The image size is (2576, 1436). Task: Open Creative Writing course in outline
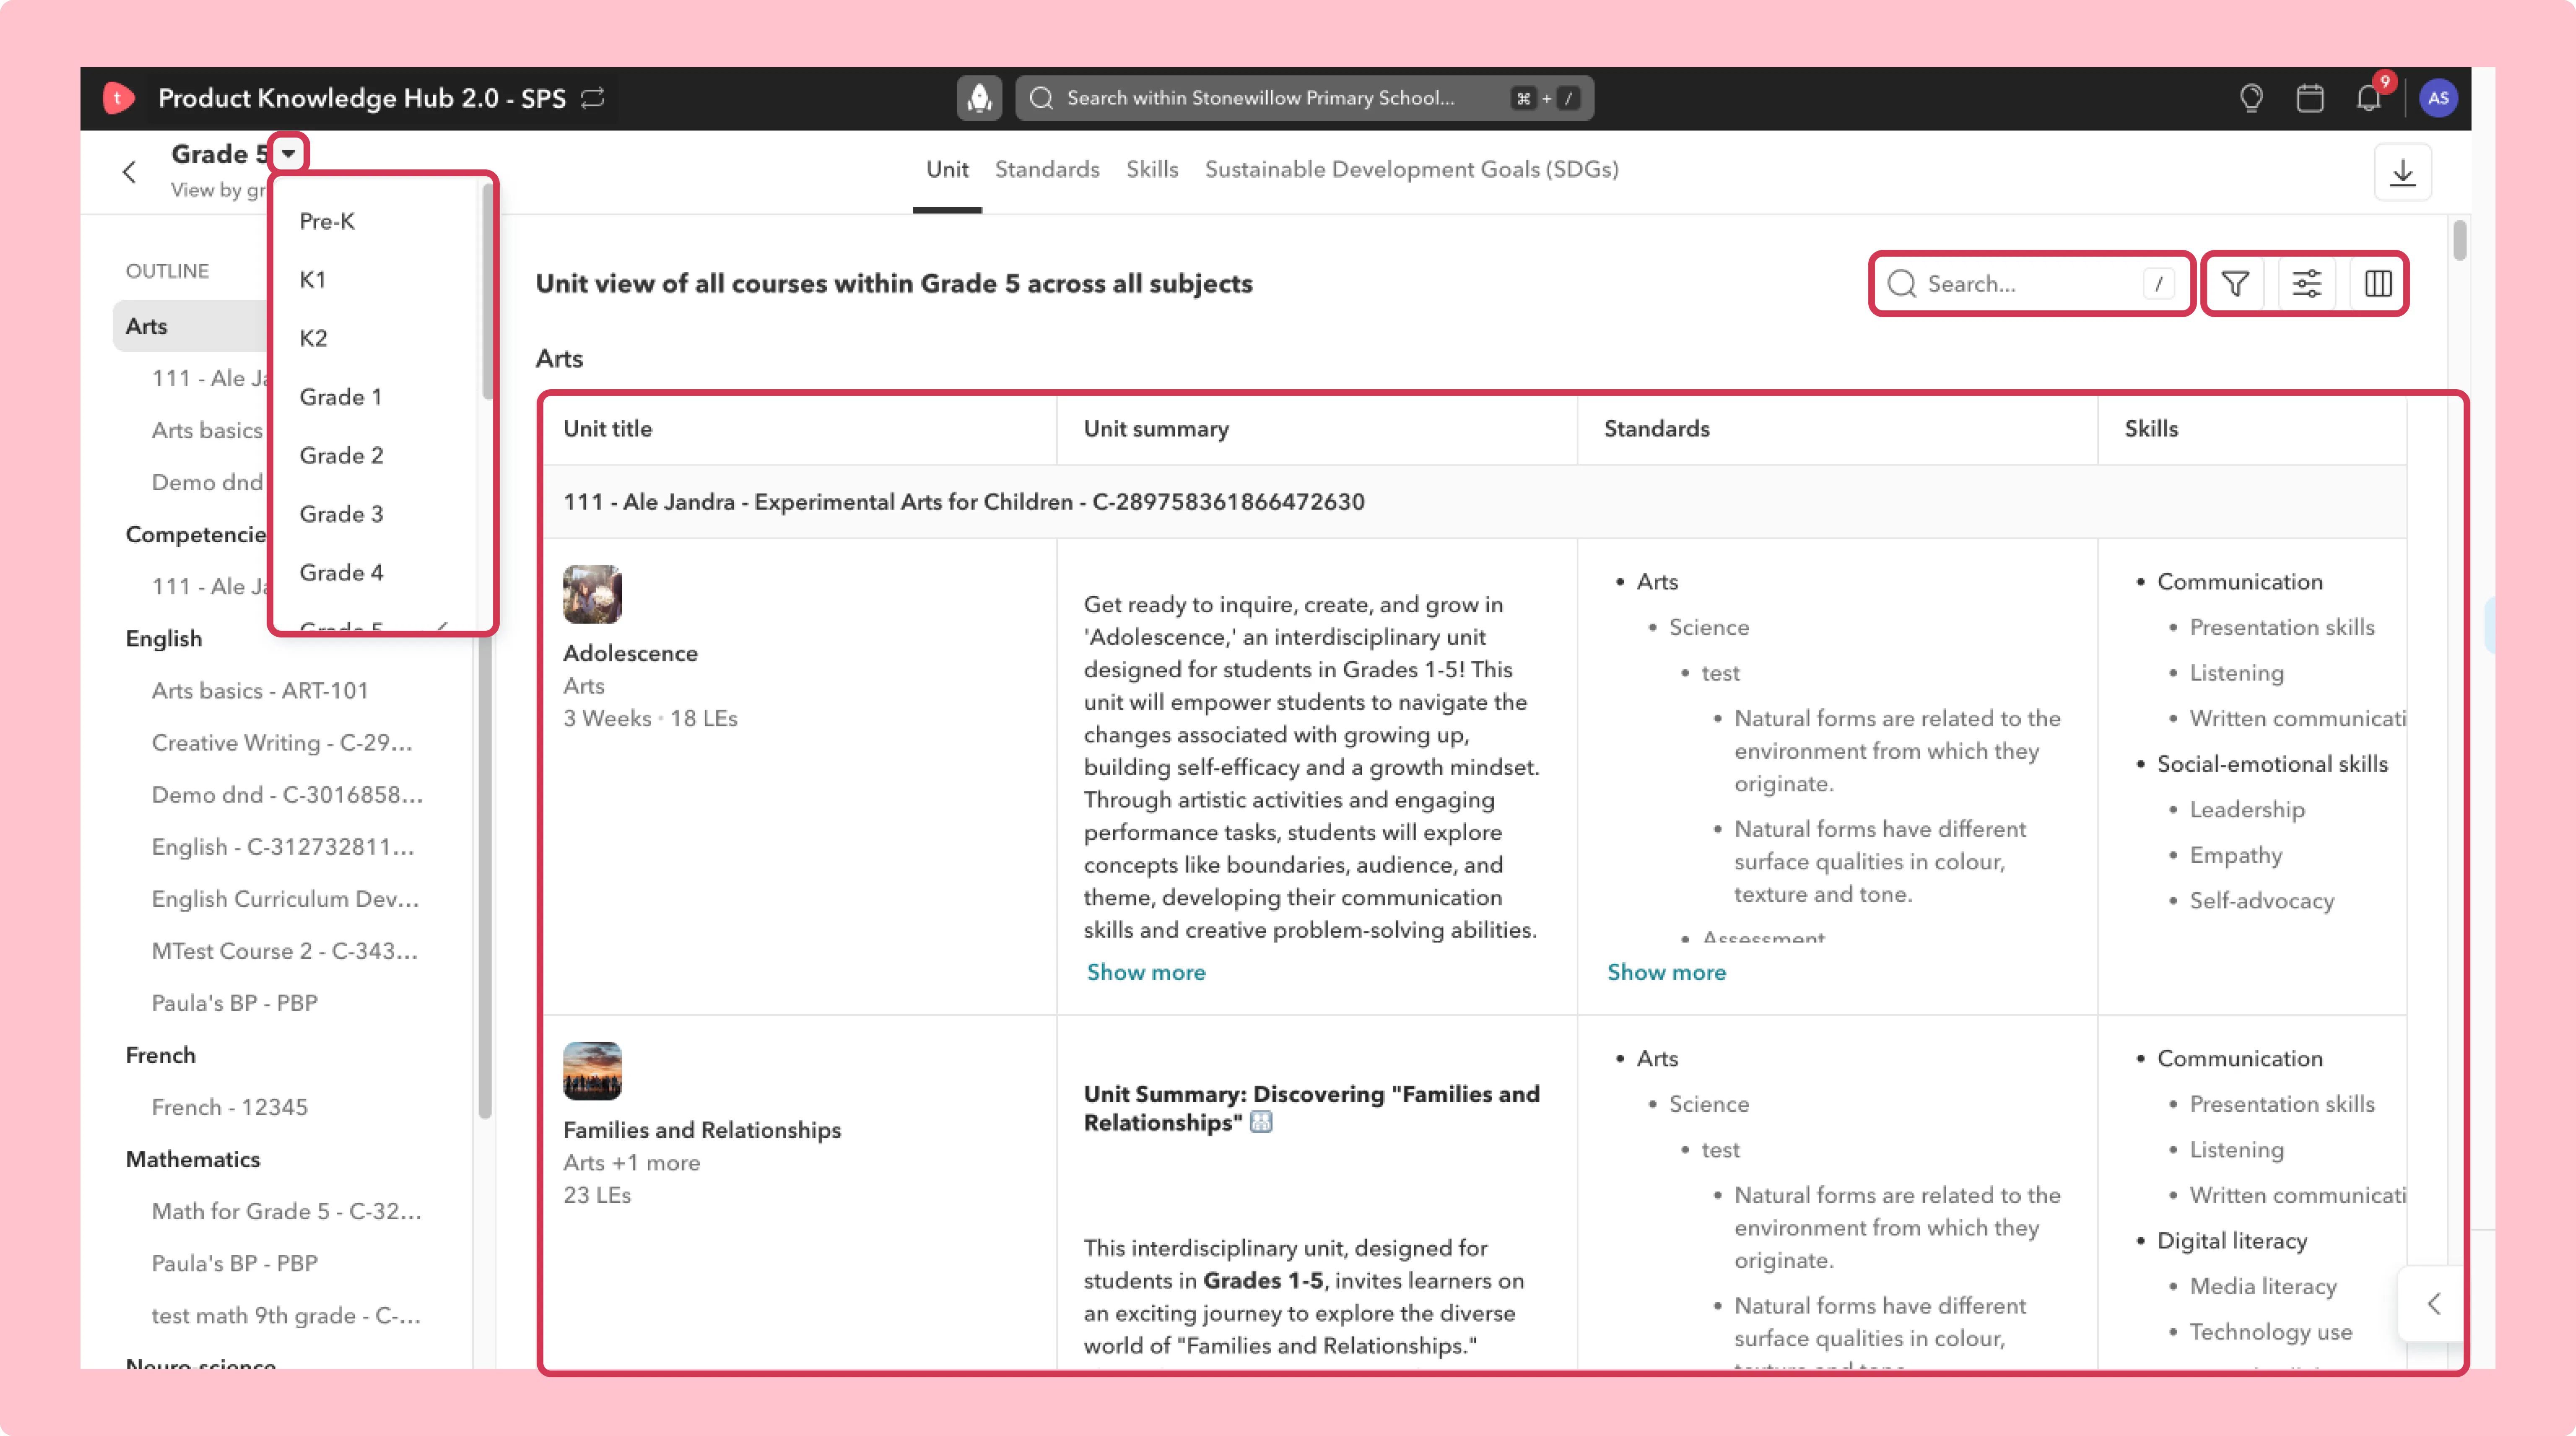pos(282,743)
